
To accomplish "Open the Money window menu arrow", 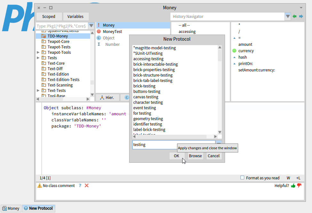I will (301, 8).
